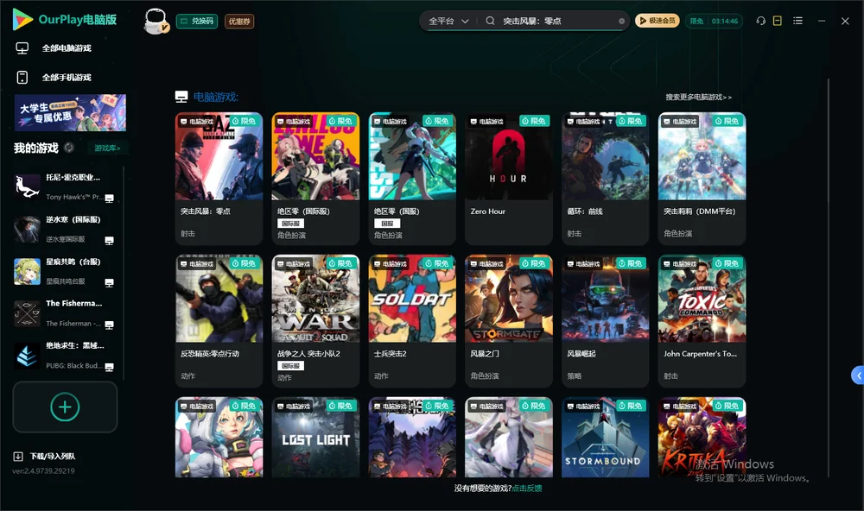Open the 搜索更多电脑游戏>> link
The image size is (864, 511).
tap(699, 98)
